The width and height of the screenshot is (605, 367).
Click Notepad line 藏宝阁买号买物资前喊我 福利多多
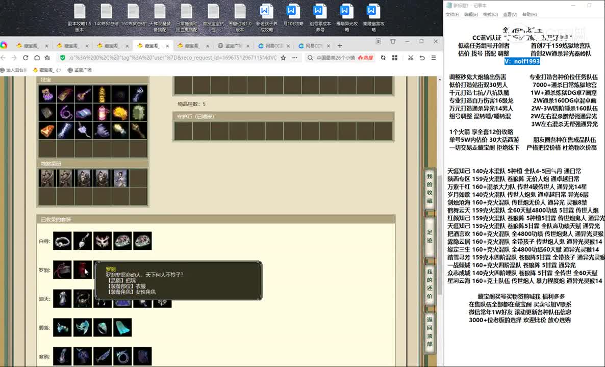521,297
